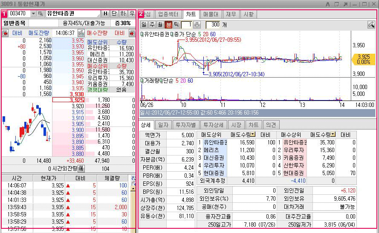Screen dimensions: 379x233
Task: Switch to 시황 tab
Action: coord(249,14)
